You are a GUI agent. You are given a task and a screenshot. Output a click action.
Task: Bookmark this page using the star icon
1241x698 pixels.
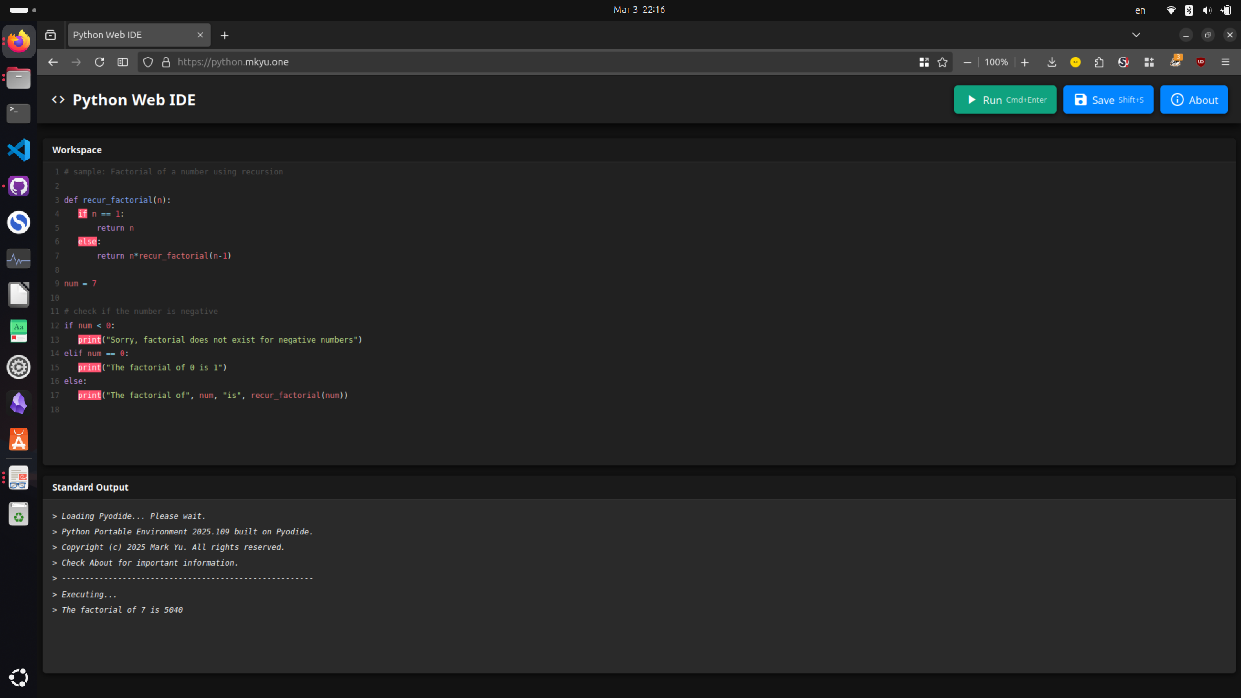point(943,62)
